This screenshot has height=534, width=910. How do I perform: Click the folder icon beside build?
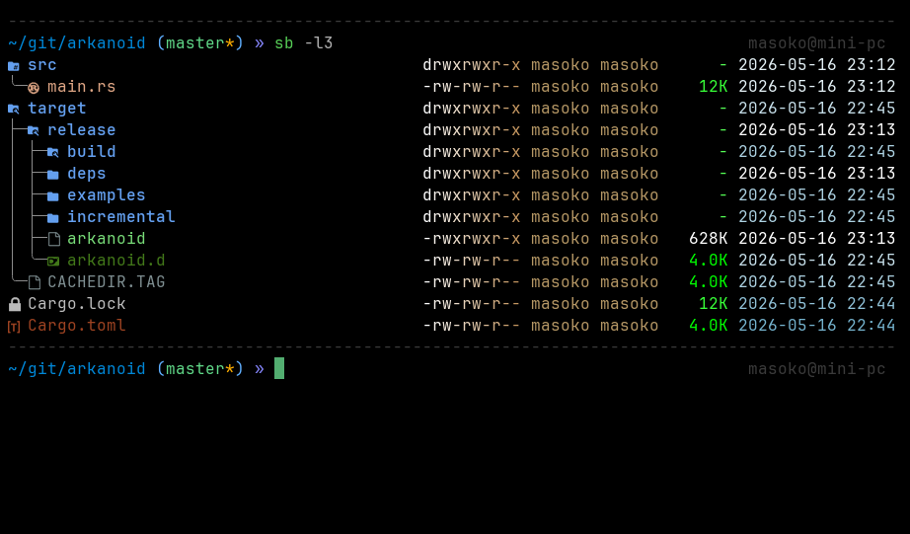coord(53,152)
